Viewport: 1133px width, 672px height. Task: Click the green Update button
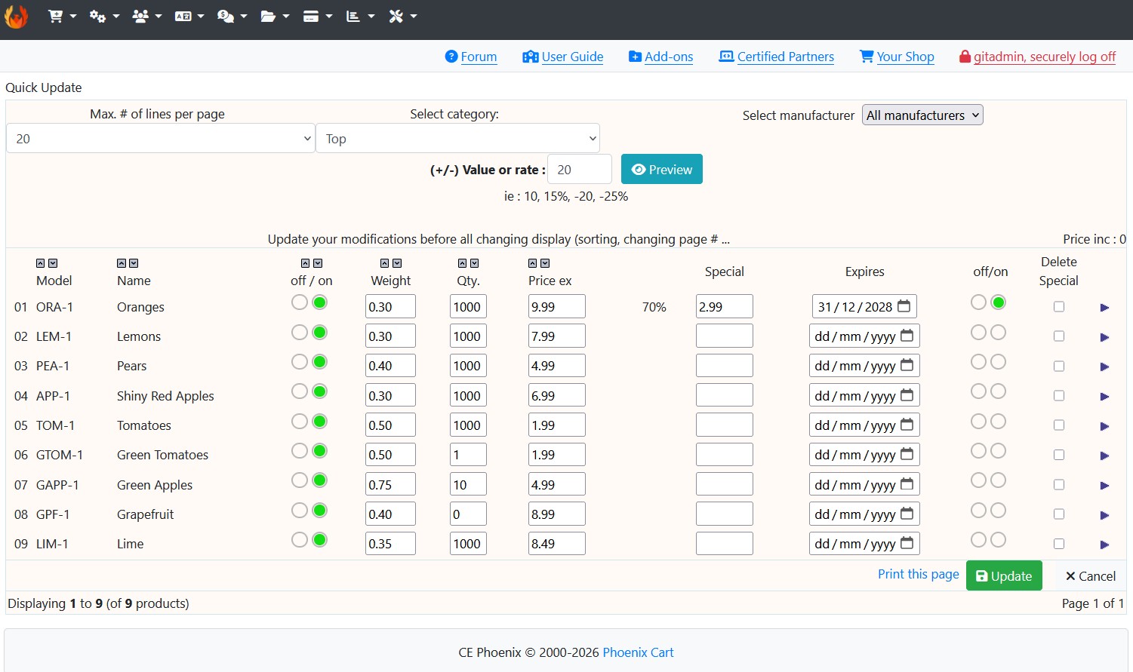(1004, 575)
